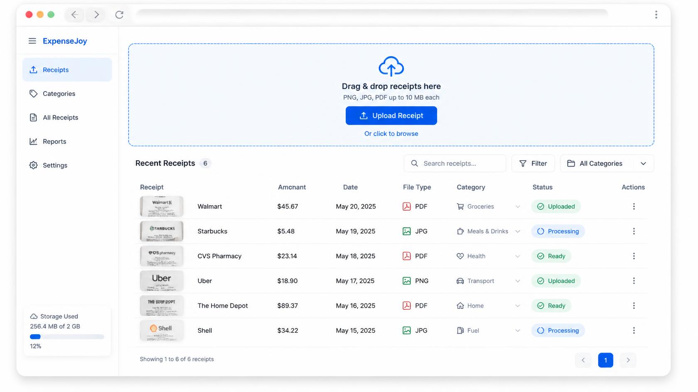Screen dimensions: 698x392
Task: Click the Ready status badge for The Home Depot
Action: pos(551,306)
